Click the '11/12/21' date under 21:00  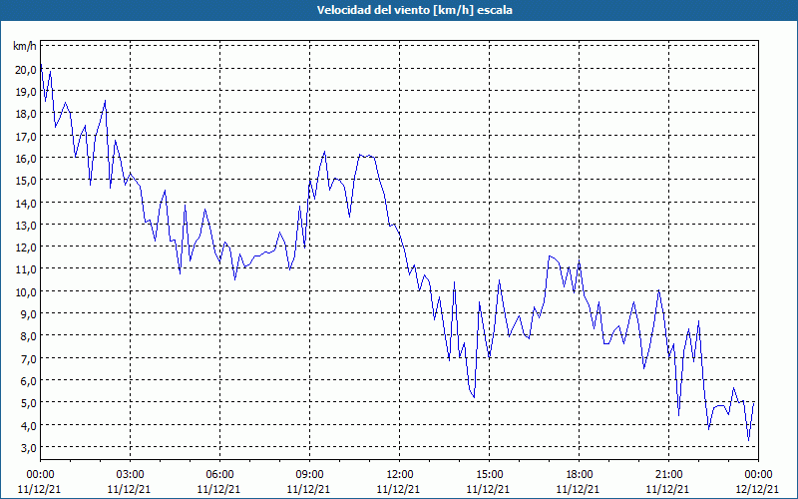(x=667, y=489)
